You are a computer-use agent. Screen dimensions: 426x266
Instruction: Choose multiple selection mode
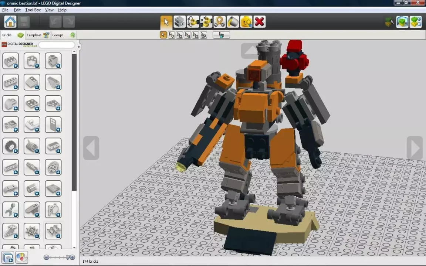(x=172, y=35)
